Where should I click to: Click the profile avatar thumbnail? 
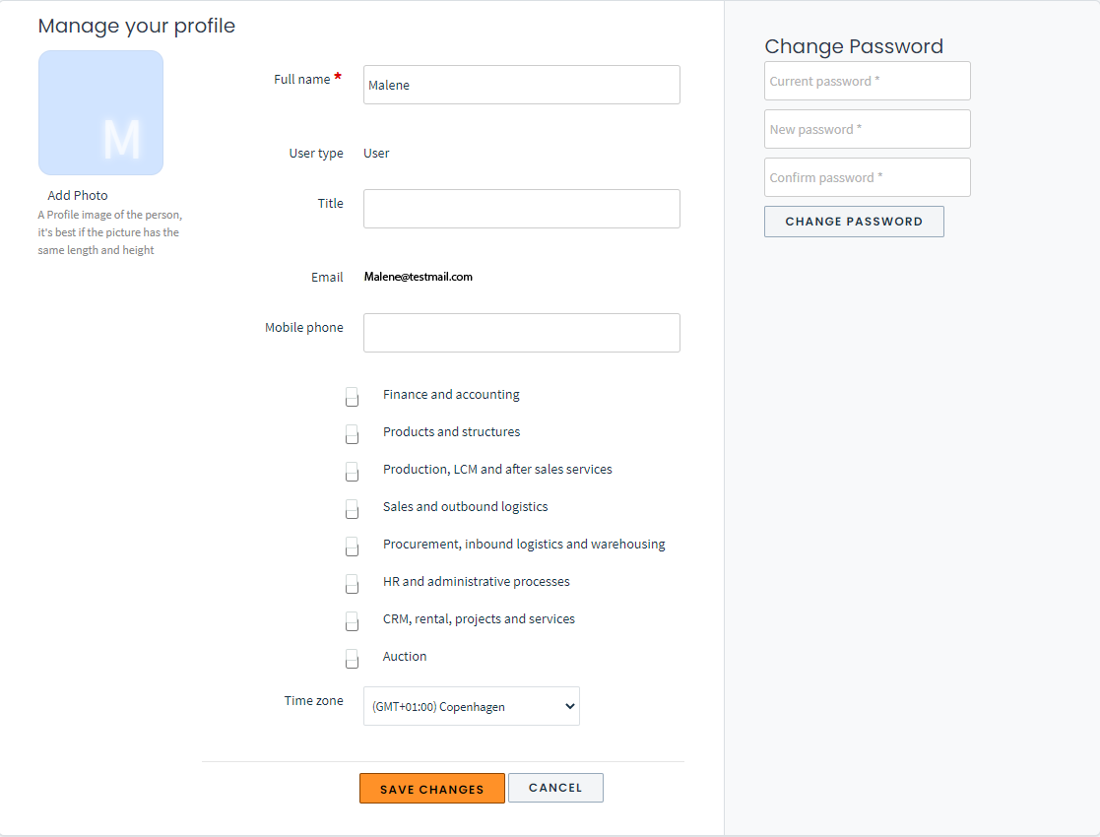tap(100, 112)
